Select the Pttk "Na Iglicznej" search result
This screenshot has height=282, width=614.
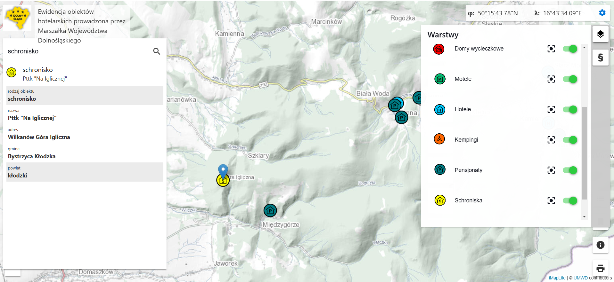pyautogui.click(x=45, y=74)
